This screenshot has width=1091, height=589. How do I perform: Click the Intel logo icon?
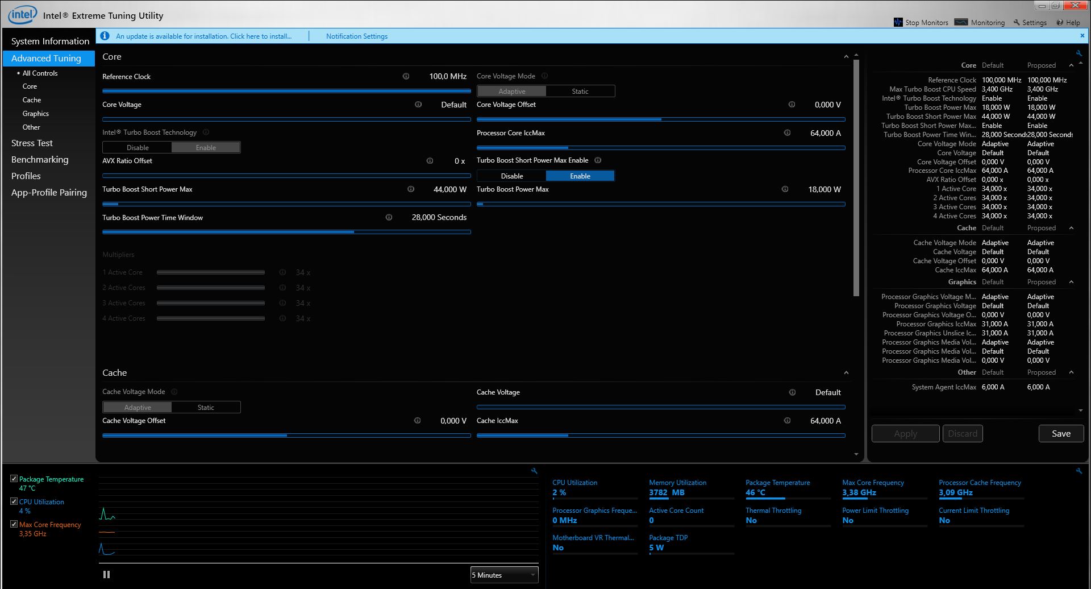click(22, 15)
